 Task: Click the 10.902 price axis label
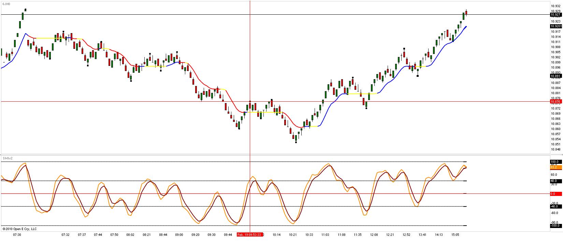coord(555,57)
